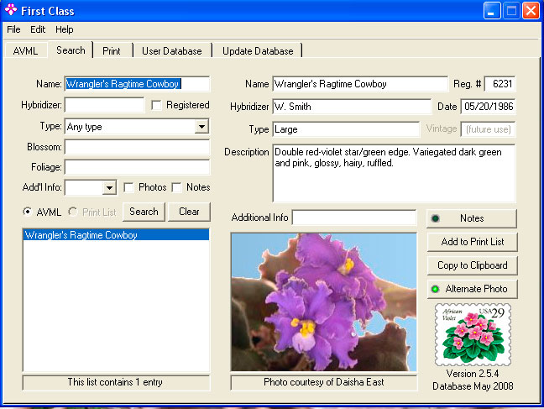Screen dimensions: 544x409
Task: Show the Alternate Photo
Action: [x=472, y=289]
